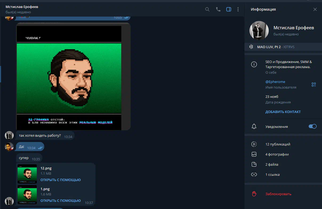This screenshot has height=209, width=322.
Task: Click the 1.png file thumbnail
Action: (x=27, y=195)
